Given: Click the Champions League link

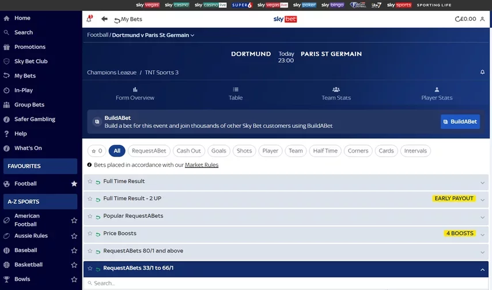Looking at the screenshot, I should coord(112,72).
